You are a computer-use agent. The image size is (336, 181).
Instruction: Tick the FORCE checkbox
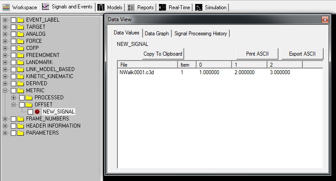pyautogui.click(x=13, y=41)
